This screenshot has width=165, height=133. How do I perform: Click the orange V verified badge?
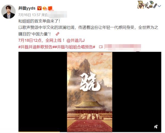coord(39,8)
